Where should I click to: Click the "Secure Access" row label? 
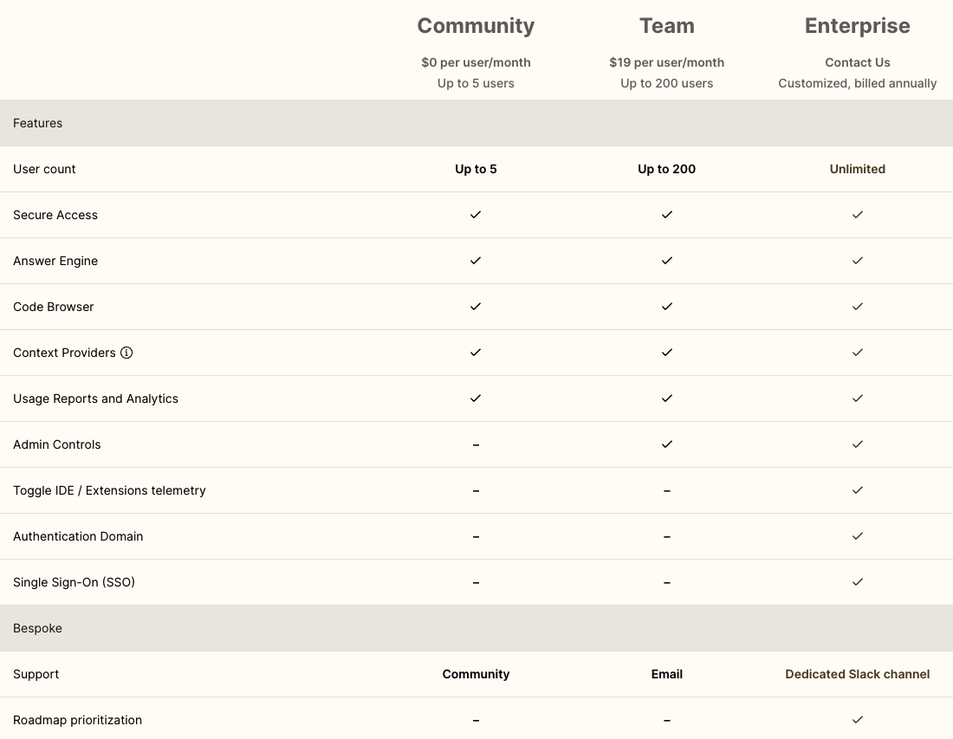(55, 215)
